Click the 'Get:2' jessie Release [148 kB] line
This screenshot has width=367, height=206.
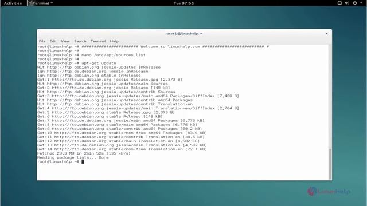(x=103, y=88)
